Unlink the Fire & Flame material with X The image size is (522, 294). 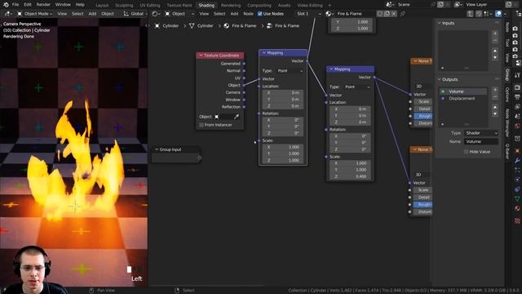click(394, 14)
